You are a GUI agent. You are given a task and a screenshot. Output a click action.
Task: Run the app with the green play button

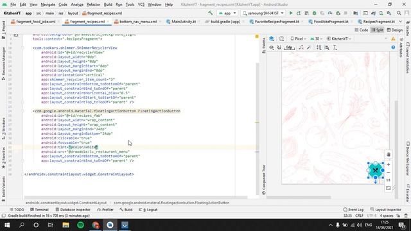(291, 13)
